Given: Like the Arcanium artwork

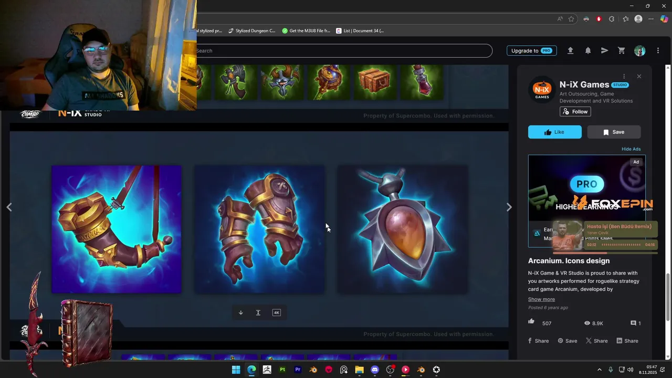Looking at the screenshot, I should click(x=555, y=132).
